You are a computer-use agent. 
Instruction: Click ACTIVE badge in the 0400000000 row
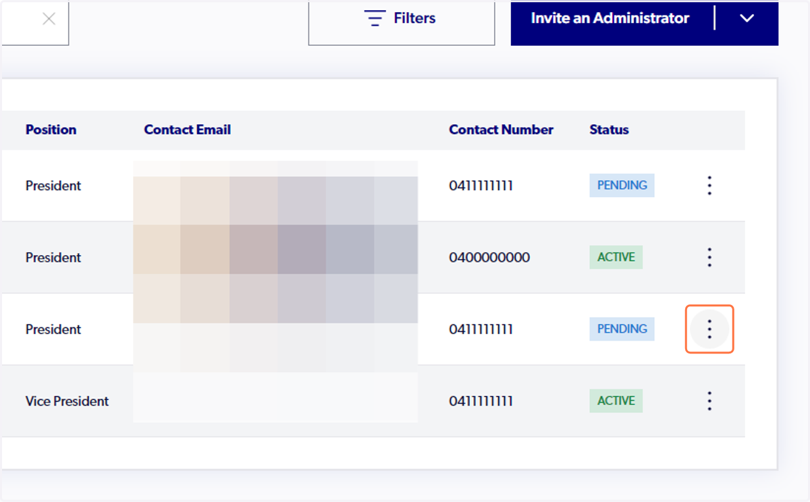(616, 257)
